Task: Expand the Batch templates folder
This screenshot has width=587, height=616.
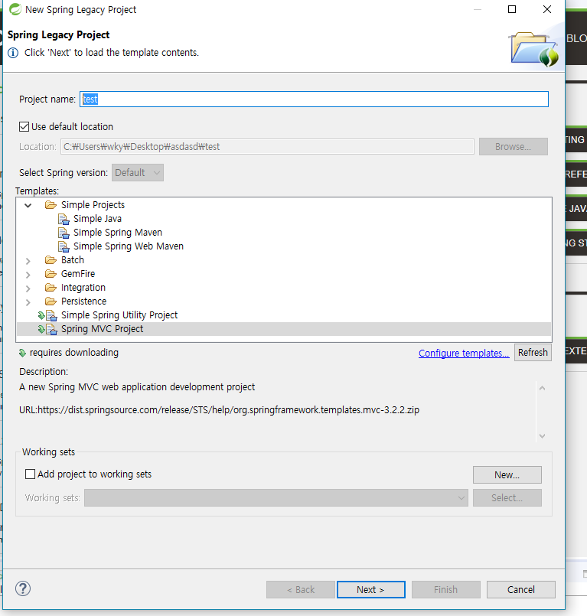Action: [28, 261]
